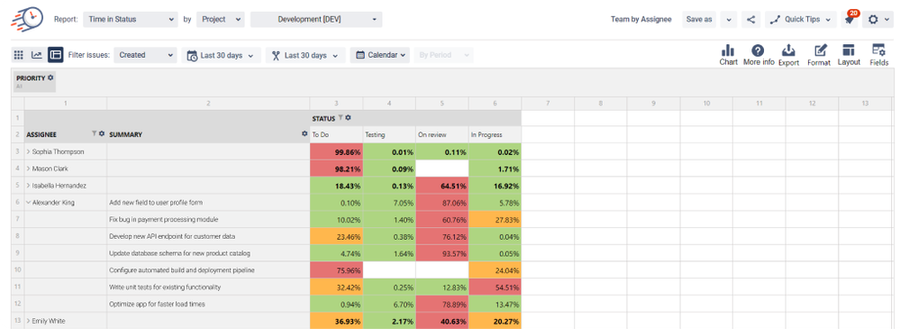This screenshot has width=900, height=329.
Task: Click the Summary column gear icon
Action: (305, 133)
